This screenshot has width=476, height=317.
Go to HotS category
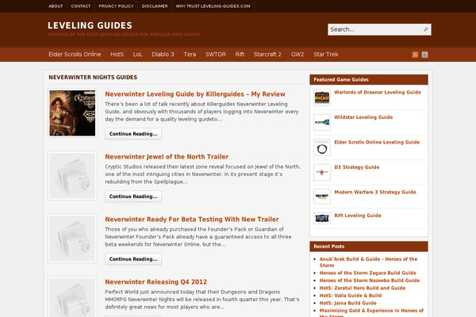[x=117, y=55]
